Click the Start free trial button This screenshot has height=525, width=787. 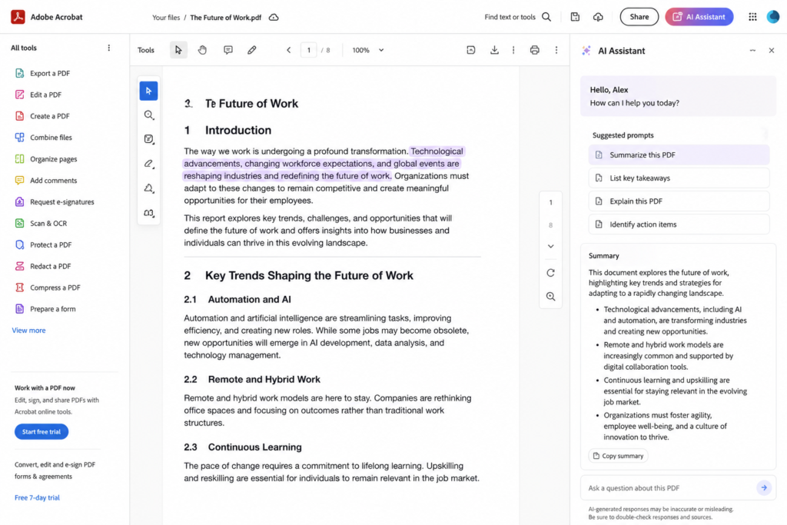42,432
